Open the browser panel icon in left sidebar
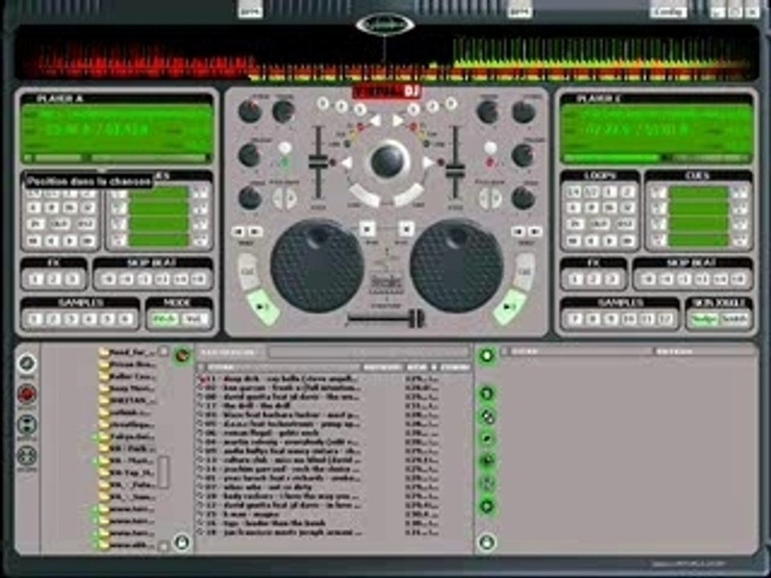The width and height of the screenshot is (771, 578). [27, 364]
